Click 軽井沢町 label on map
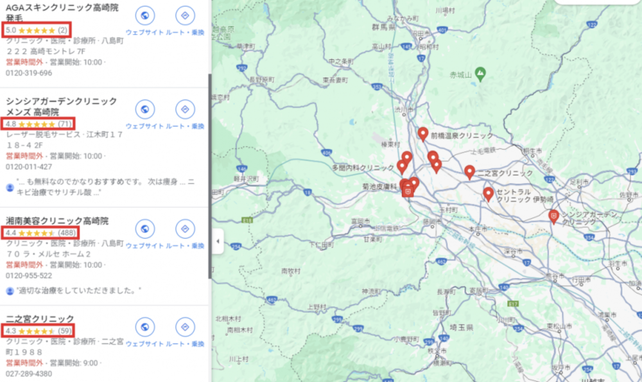 point(246,178)
